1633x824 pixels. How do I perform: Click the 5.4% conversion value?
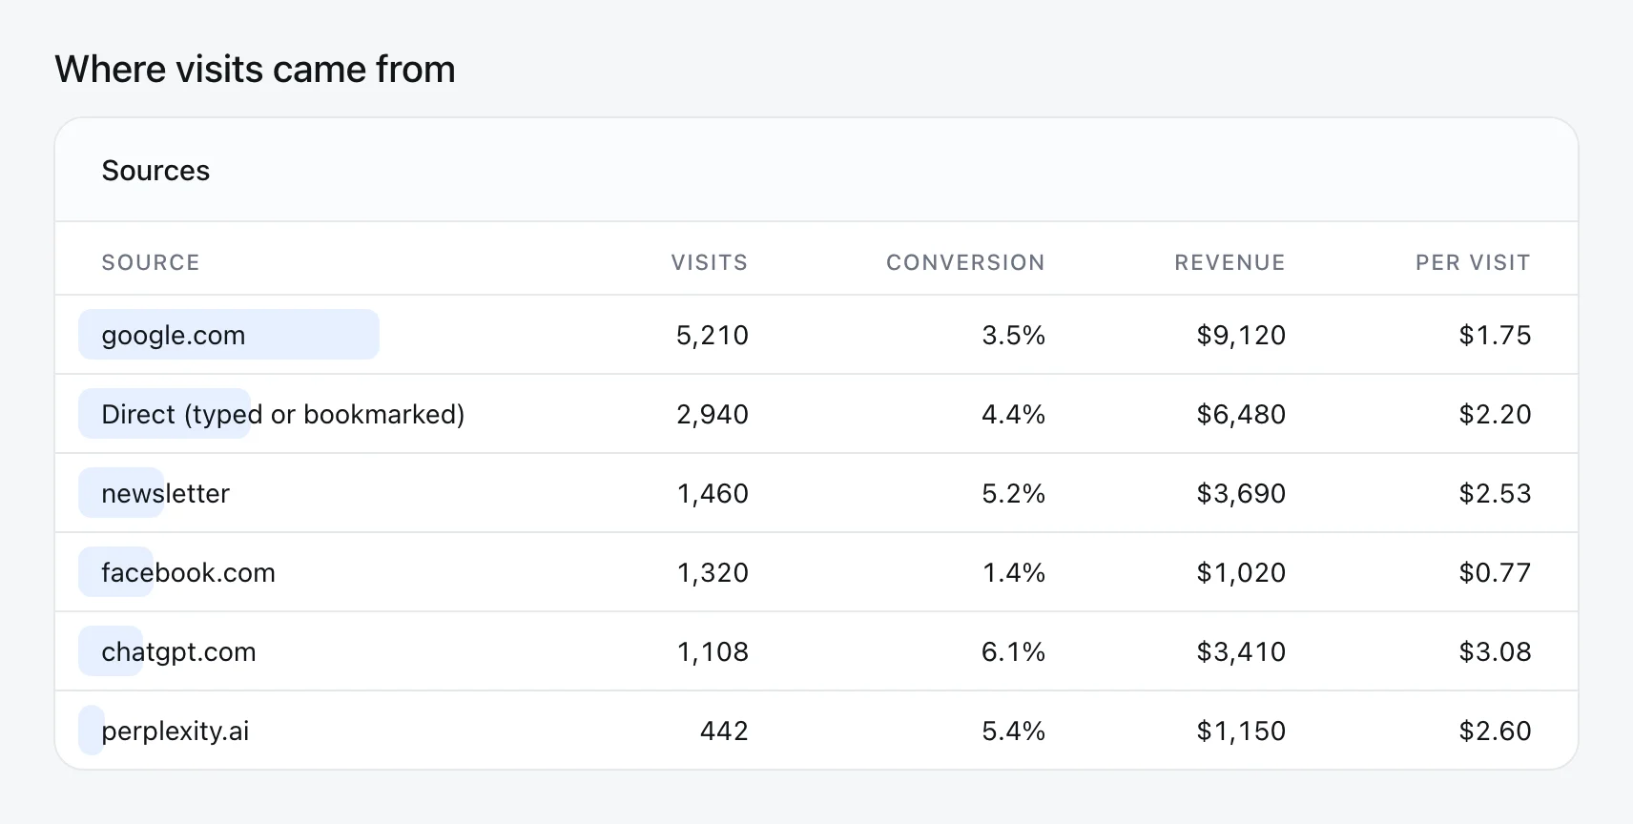[x=1014, y=731]
